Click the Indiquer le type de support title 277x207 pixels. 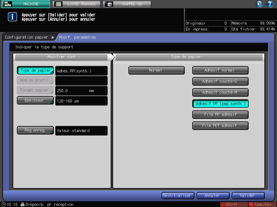pos(44,47)
